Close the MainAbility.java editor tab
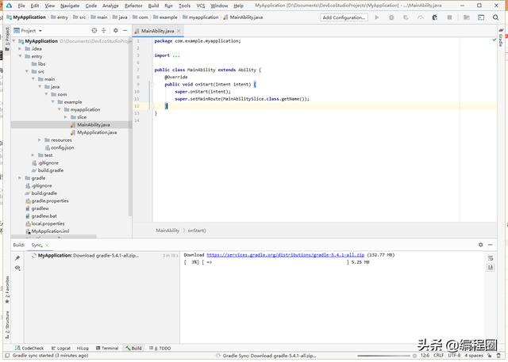The width and height of the screenshot is (508, 362). (179, 31)
